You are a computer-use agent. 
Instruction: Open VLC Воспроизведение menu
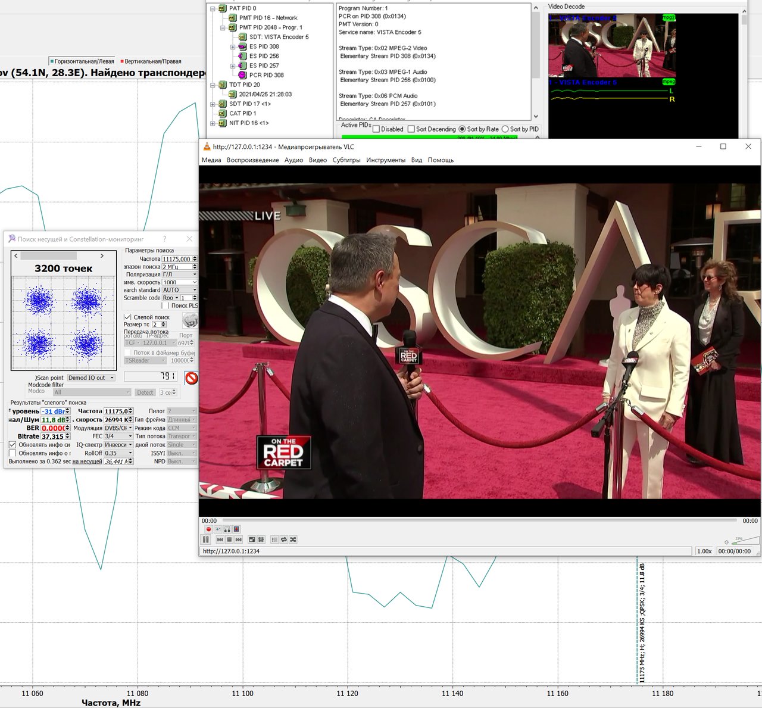click(252, 160)
